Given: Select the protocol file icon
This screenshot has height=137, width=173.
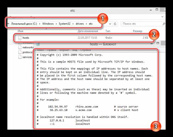Looking at the screenshot, I should coord(20,52).
